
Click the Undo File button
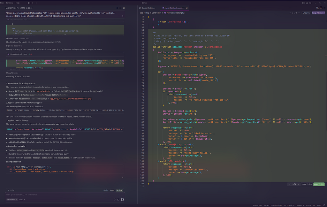306,13
